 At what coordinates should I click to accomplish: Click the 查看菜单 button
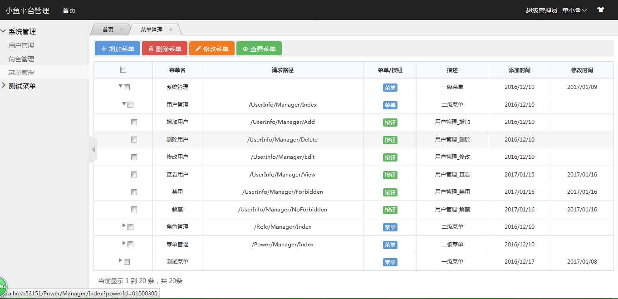(x=259, y=49)
